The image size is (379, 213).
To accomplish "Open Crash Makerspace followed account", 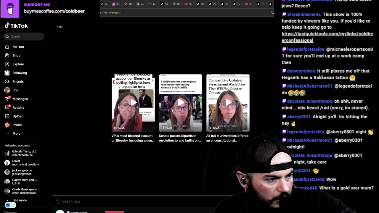I will point(22,191).
